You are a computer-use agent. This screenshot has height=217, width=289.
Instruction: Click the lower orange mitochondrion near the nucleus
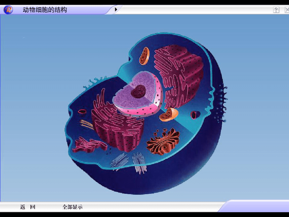click(169, 115)
